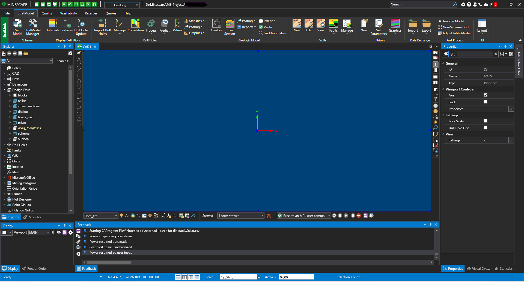Click the white circle display icon
The height and width of the screenshot is (282, 524).
436,106
